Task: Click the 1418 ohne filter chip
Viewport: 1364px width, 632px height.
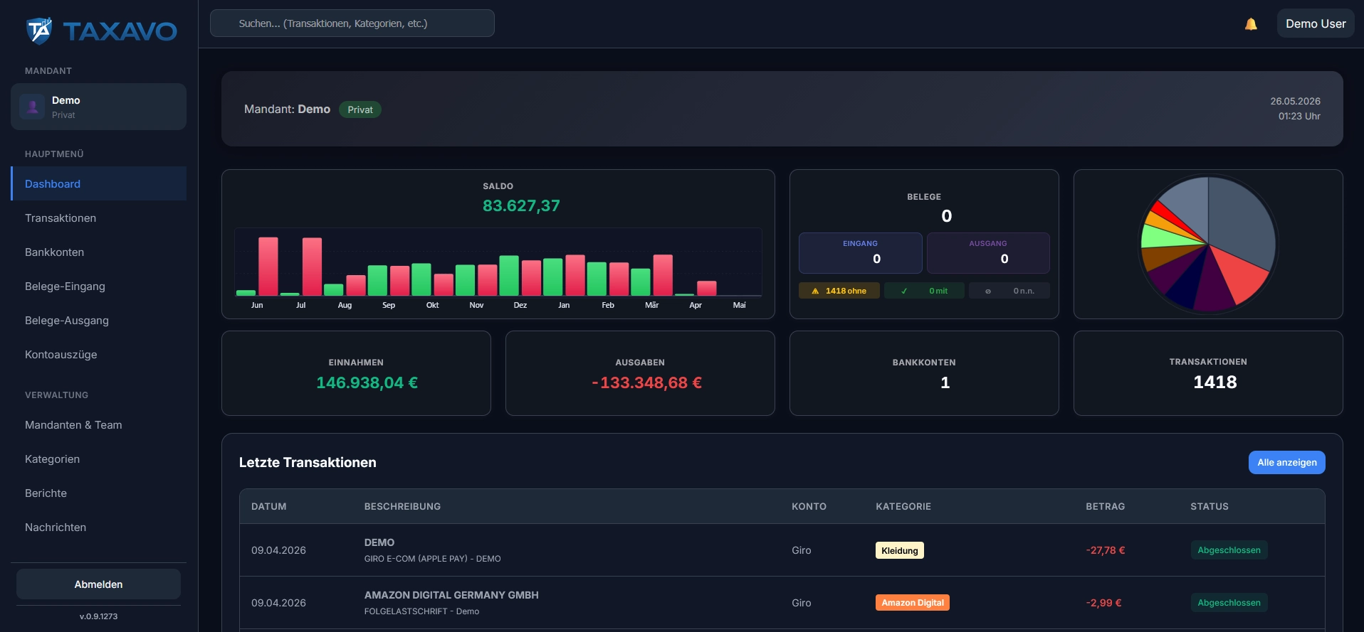Action: coord(839,291)
